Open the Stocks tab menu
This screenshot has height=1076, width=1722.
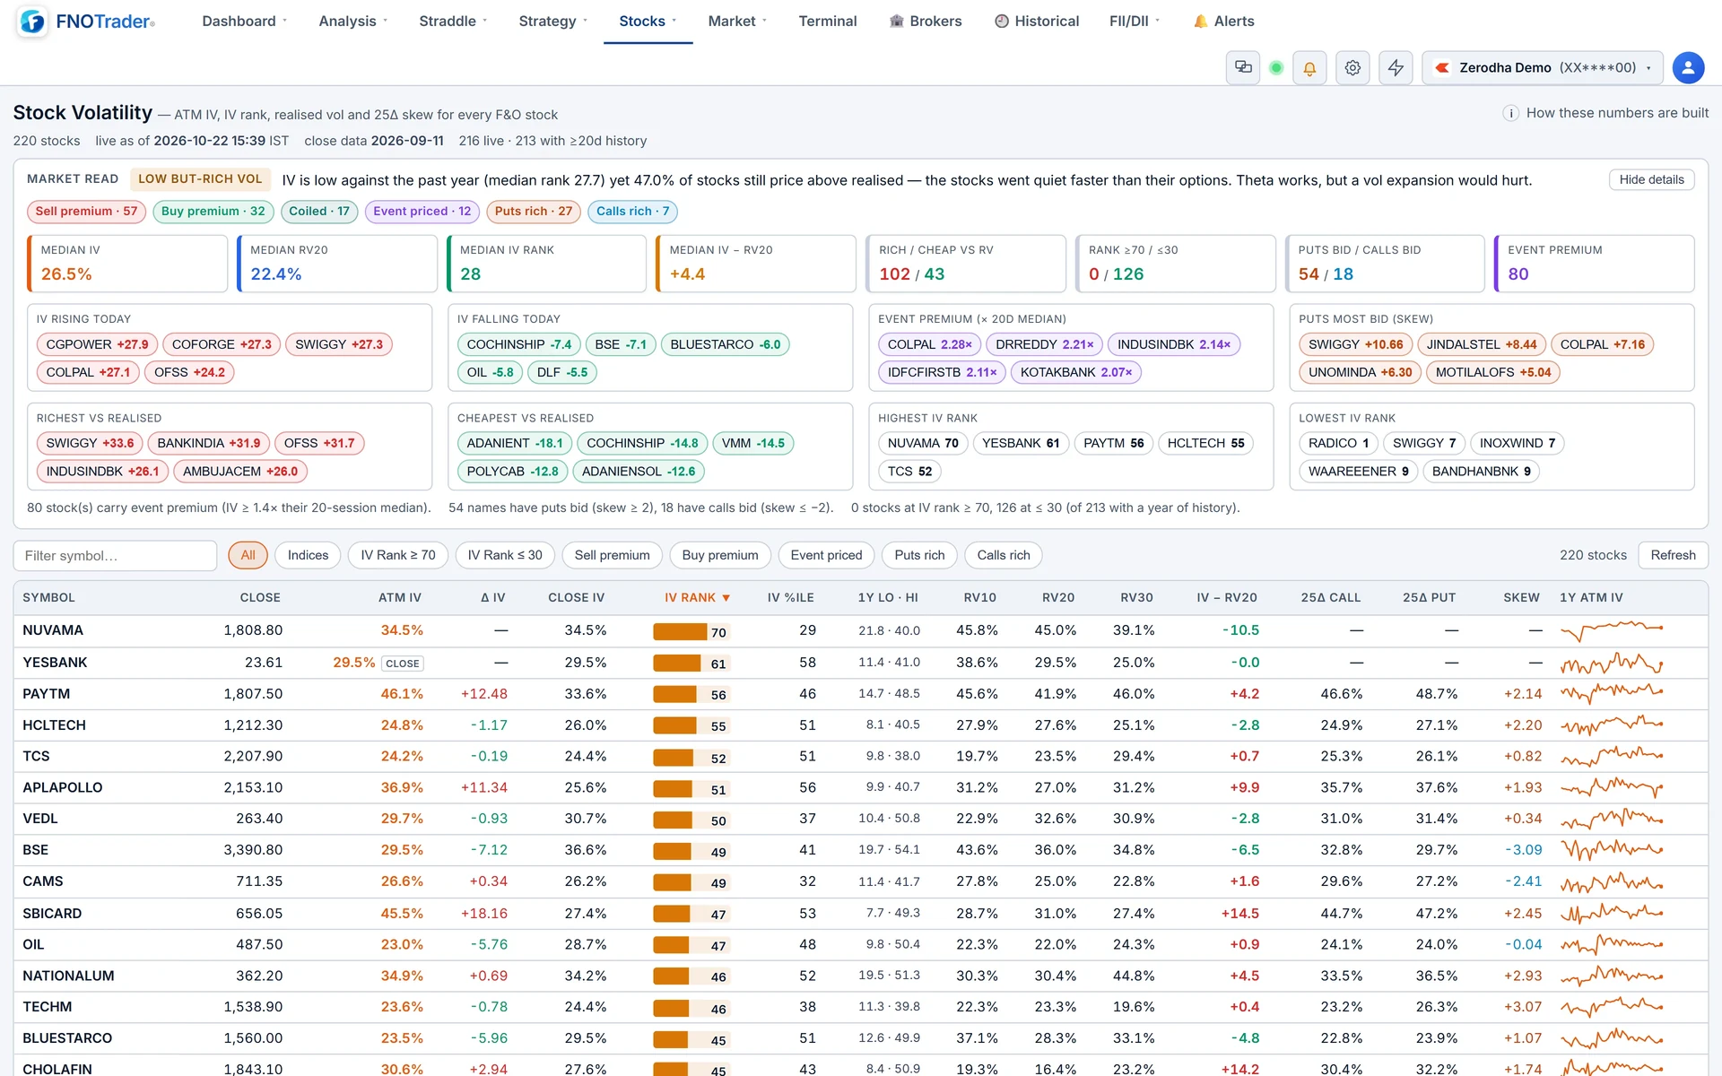coord(648,21)
